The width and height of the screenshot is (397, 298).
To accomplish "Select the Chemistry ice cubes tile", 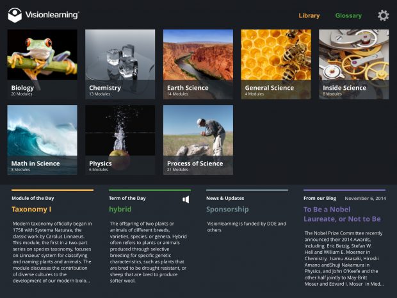I will point(120,64).
